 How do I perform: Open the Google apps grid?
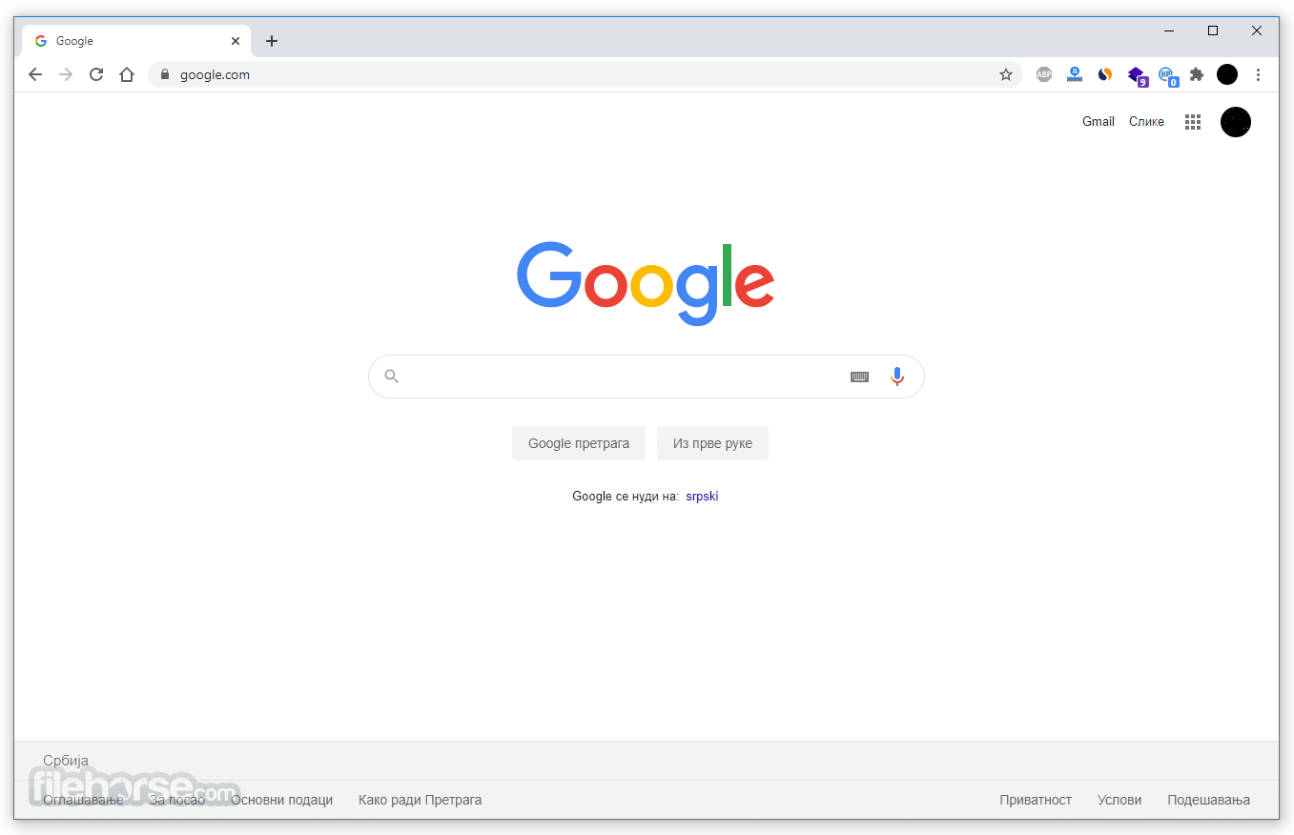(x=1193, y=122)
